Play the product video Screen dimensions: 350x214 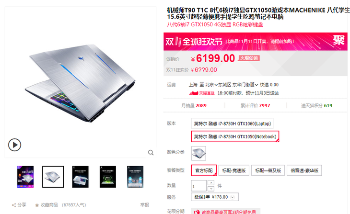[15, 145]
